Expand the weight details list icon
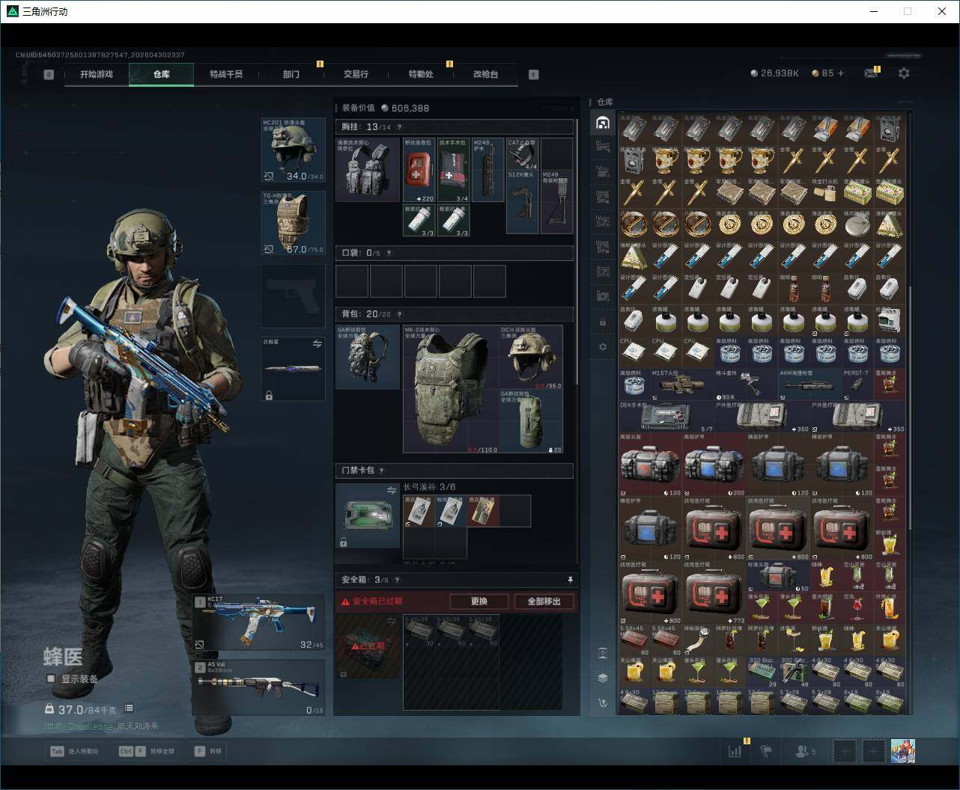The width and height of the screenshot is (960, 790). coord(129,708)
